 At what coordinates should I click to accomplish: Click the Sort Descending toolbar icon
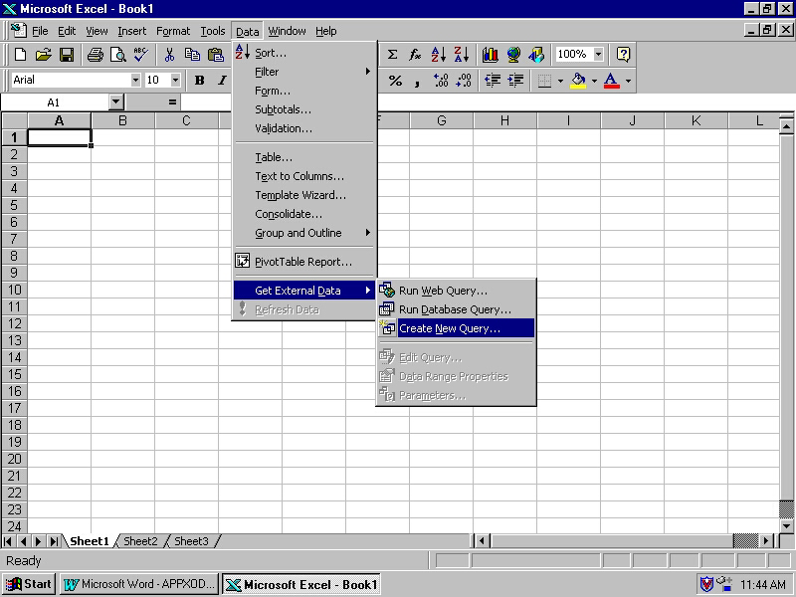462,55
